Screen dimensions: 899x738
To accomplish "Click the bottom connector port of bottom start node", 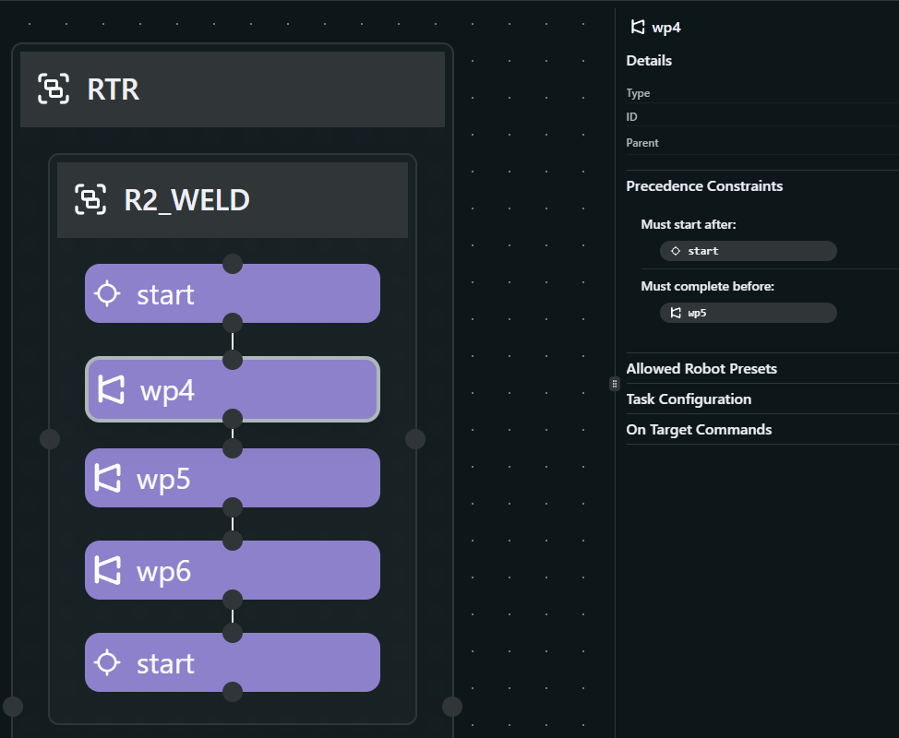I will point(233,692).
